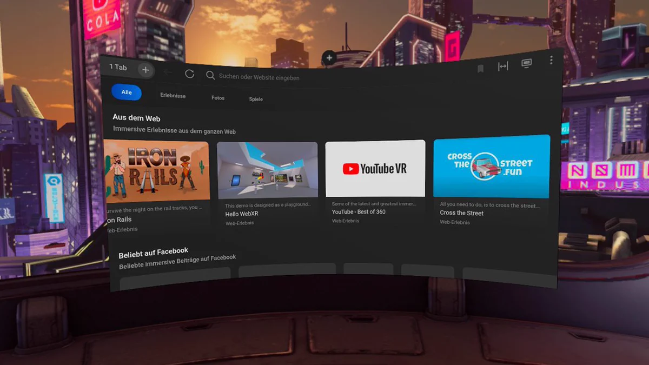Click the 'Cross the Street' title
The image size is (649, 365).
pos(461,213)
